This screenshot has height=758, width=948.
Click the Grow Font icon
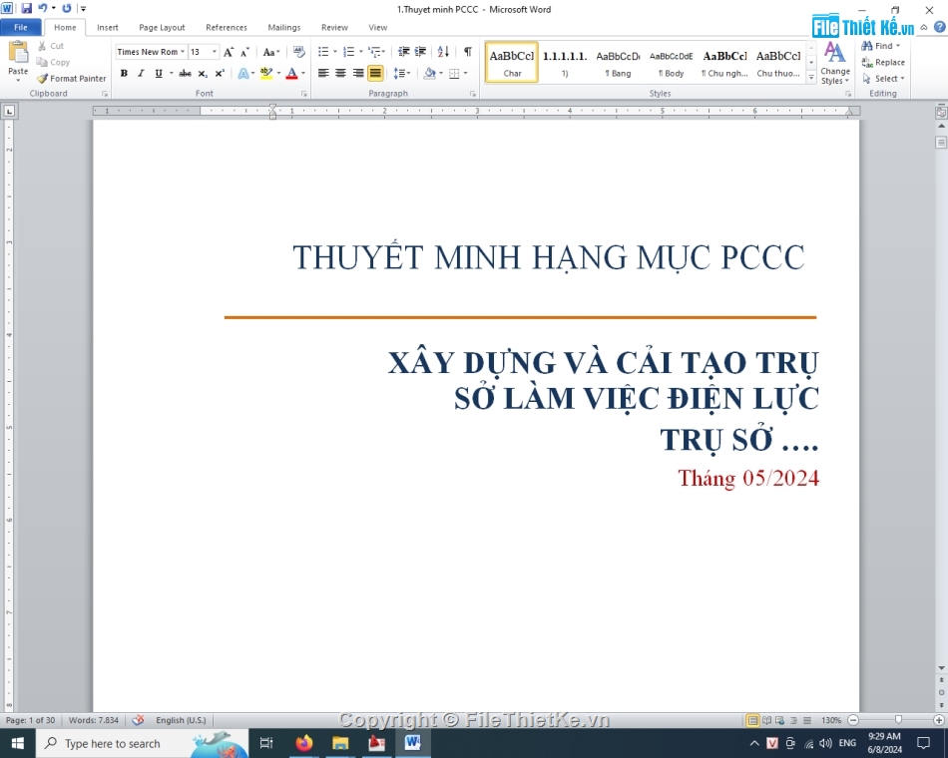click(x=228, y=52)
